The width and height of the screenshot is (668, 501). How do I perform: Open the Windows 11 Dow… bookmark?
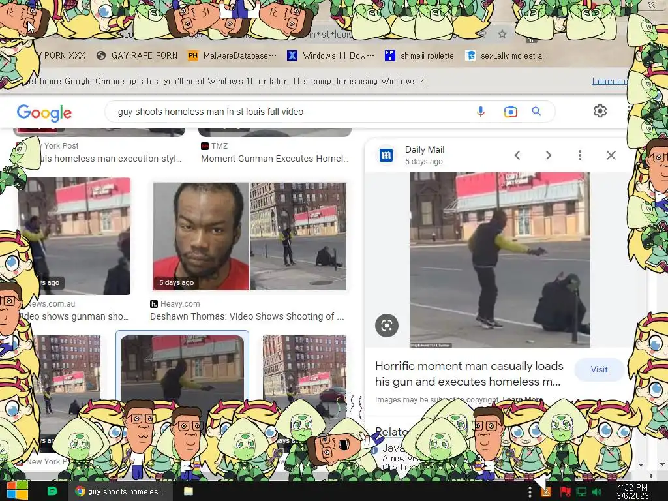click(x=331, y=55)
